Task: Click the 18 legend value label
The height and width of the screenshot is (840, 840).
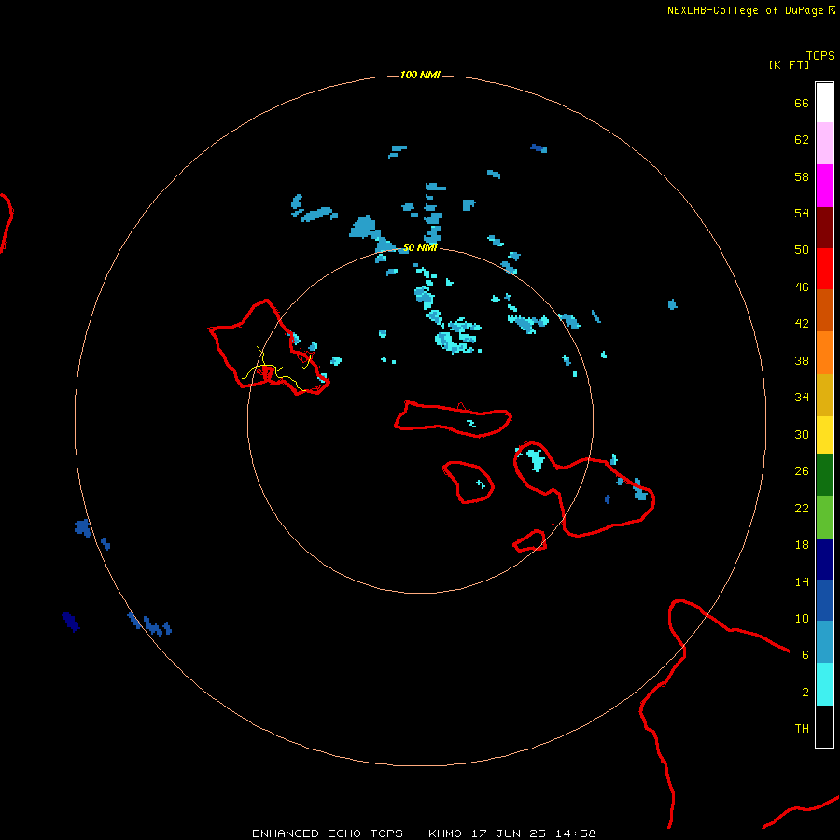Action: (x=802, y=545)
